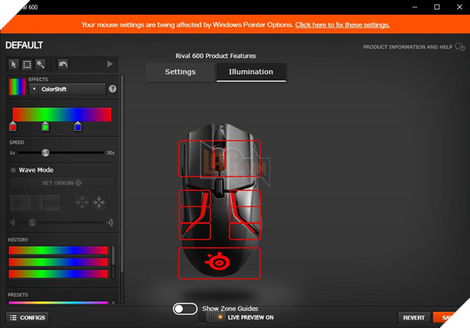The image size is (470, 328).
Task: Click the Speed slider handle
Action: point(46,153)
